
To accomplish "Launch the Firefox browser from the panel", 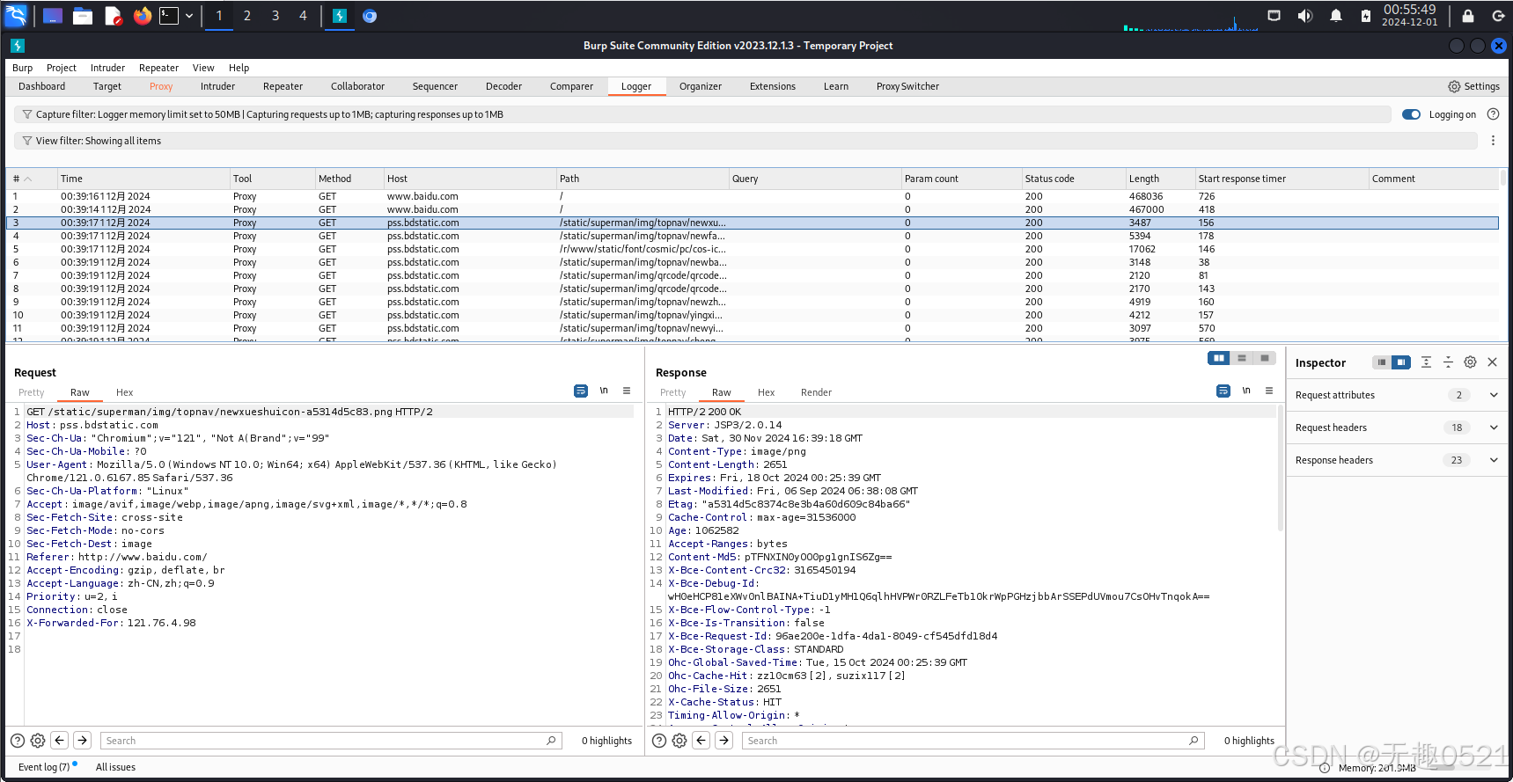I will 142,16.
